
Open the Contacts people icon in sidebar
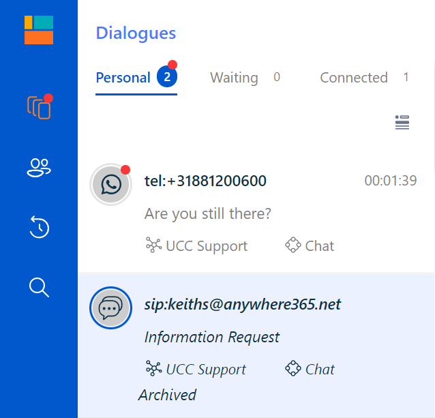point(39,168)
